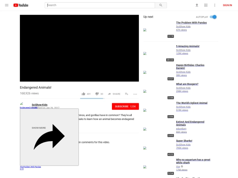Click the like/dislike ratio bar

pyautogui.click(x=92, y=98)
